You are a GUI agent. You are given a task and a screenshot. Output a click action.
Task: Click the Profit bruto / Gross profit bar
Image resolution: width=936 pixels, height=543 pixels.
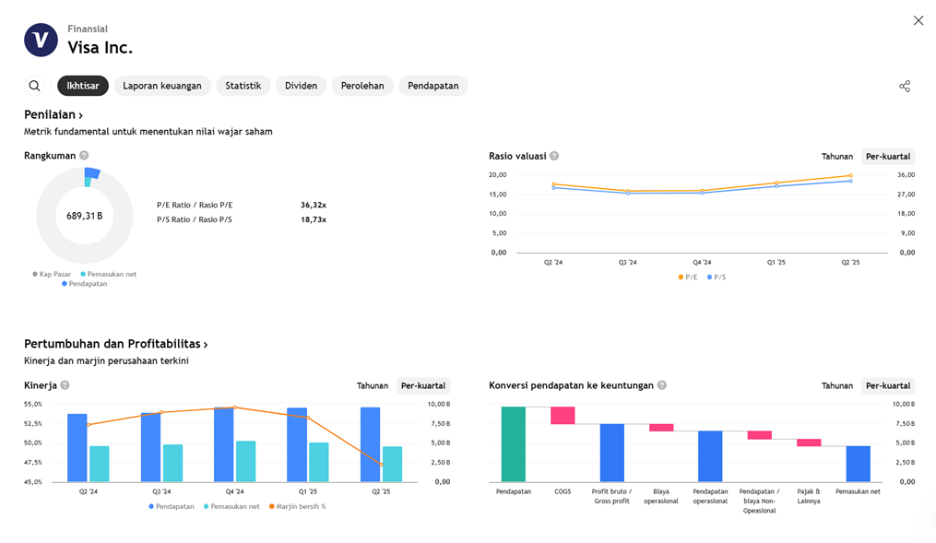click(612, 453)
